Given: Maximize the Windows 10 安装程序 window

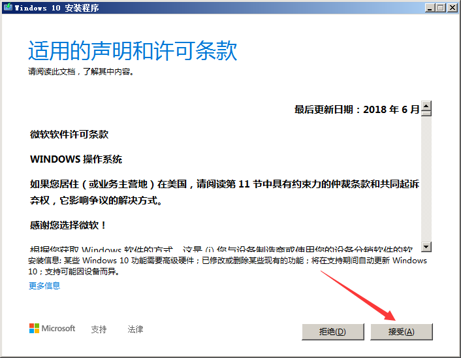Looking at the screenshot, I should click(441, 7).
